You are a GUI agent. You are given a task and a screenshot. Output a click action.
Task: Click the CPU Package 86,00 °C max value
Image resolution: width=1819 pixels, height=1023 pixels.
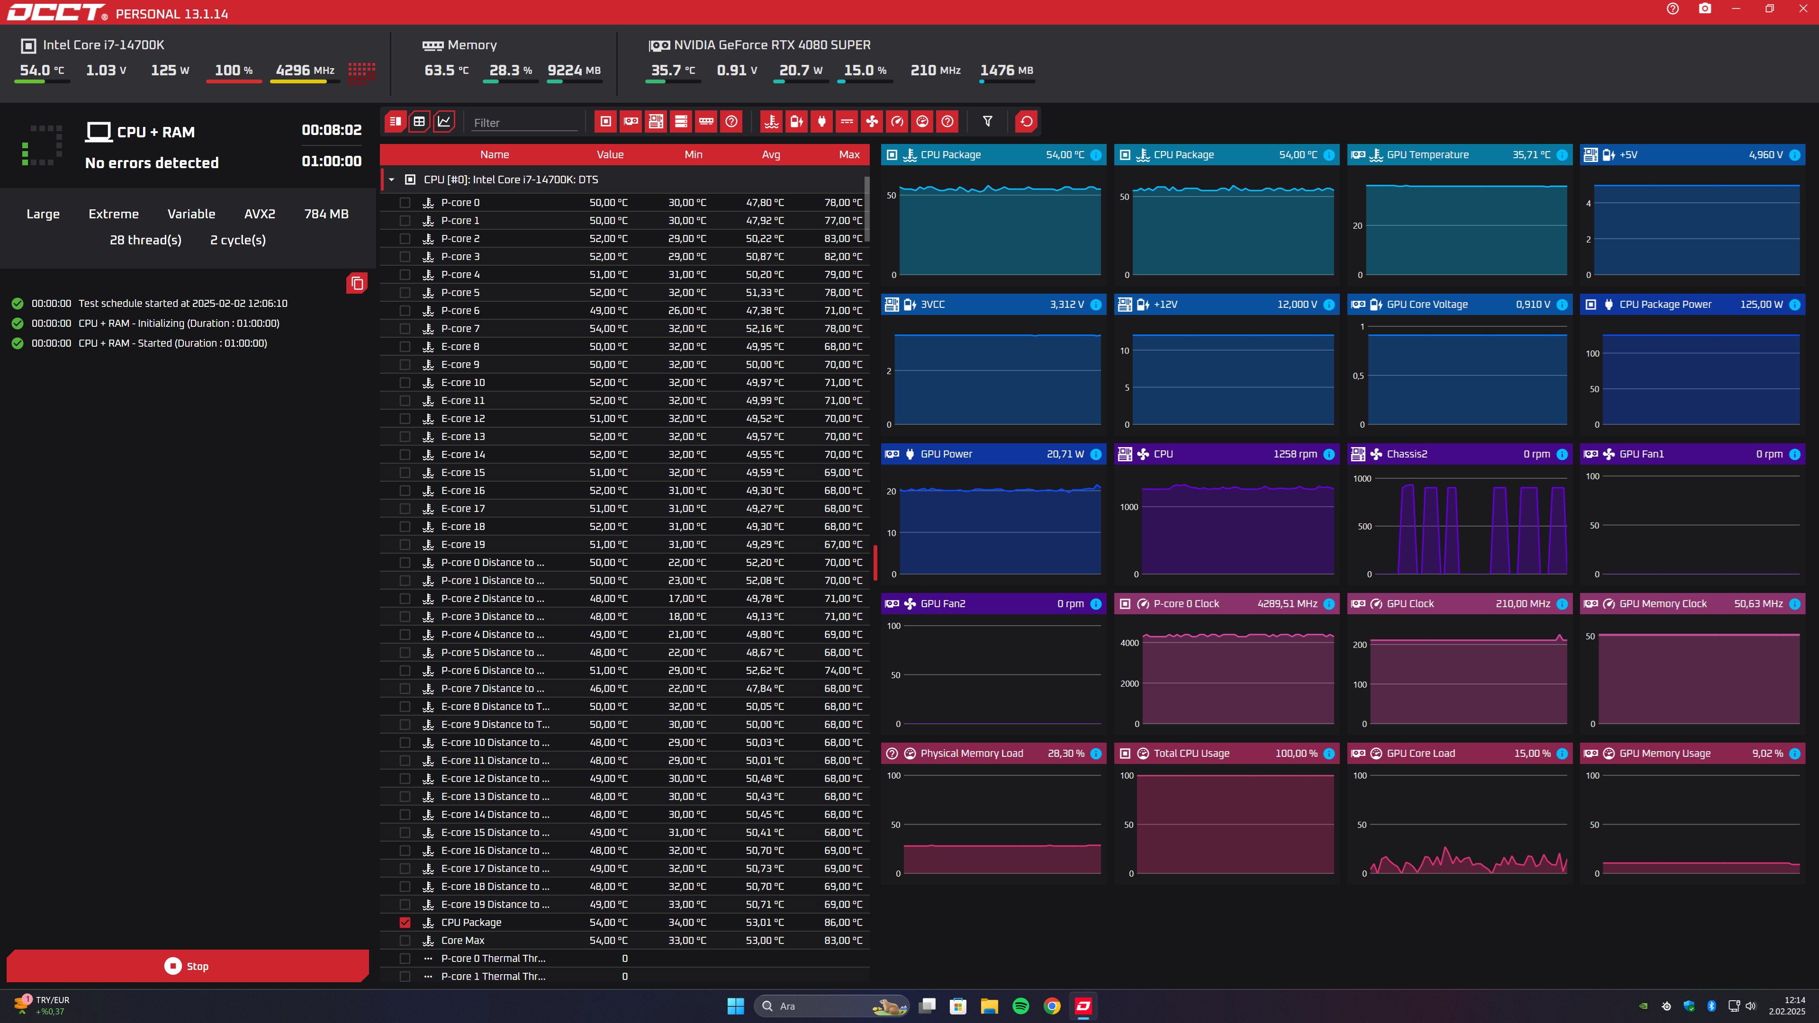pyautogui.click(x=843, y=922)
